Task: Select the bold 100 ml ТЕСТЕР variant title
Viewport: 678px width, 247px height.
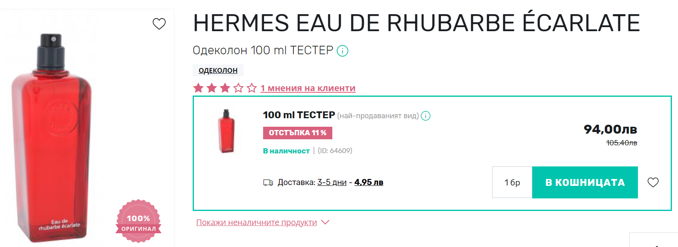Action: 299,115
